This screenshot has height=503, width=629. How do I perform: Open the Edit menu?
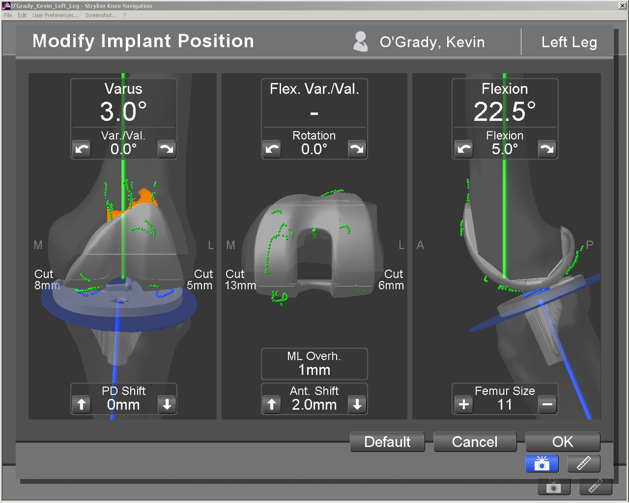(x=22, y=16)
